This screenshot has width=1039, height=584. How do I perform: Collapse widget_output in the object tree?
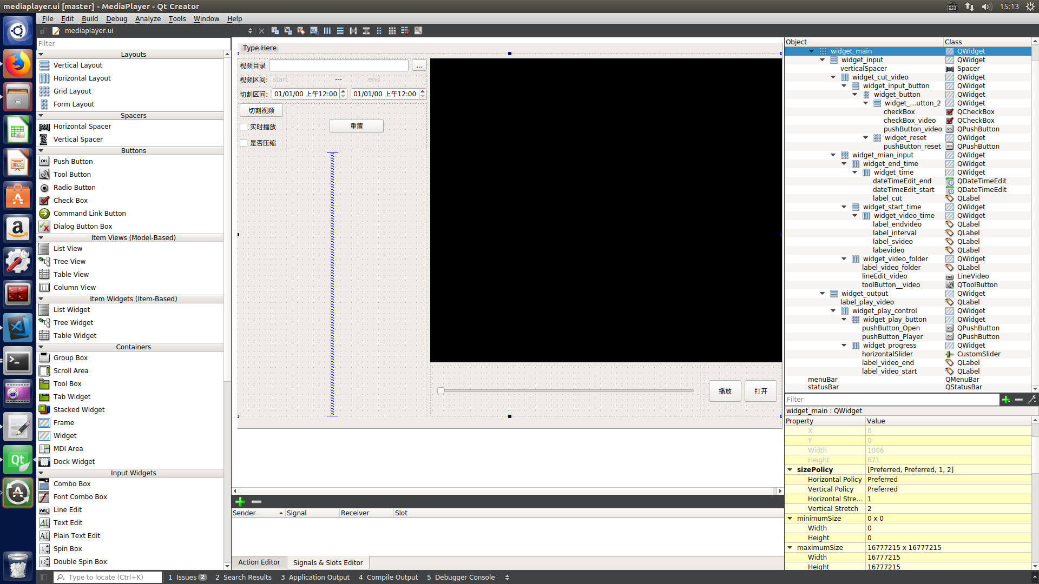pos(823,294)
